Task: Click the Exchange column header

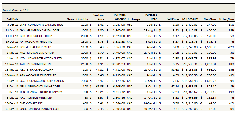Action: click(134, 19)
